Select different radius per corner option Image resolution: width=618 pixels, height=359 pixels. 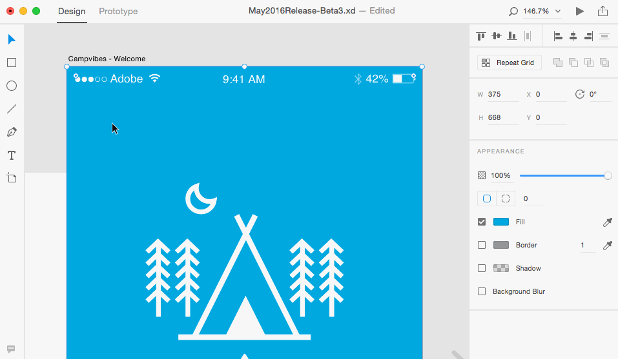[506, 199]
